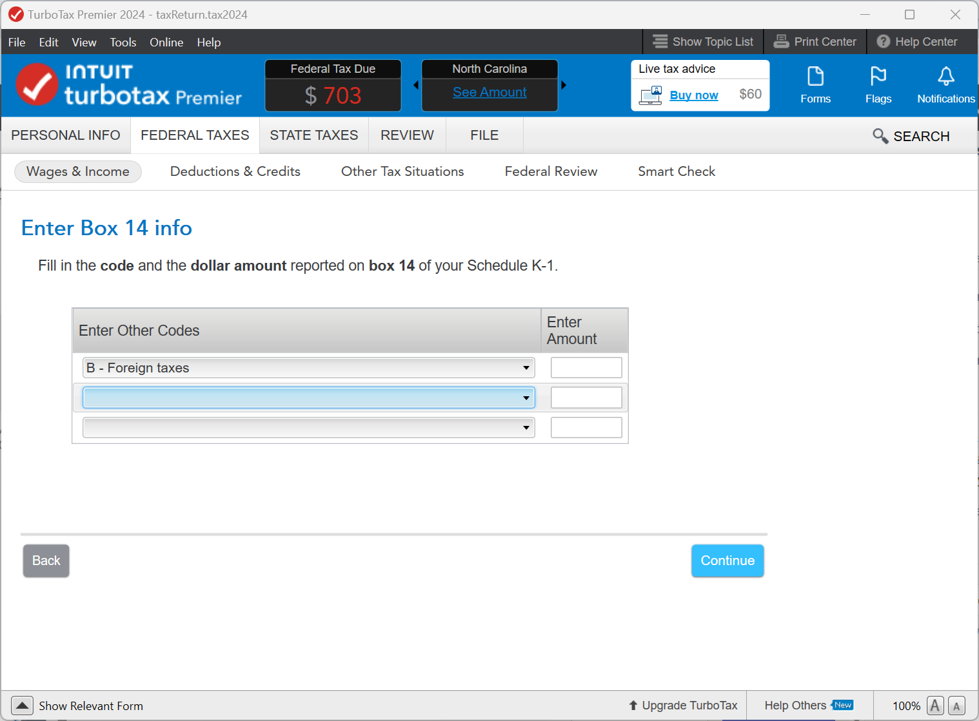Click left arrow beside North Carolina
979x721 pixels.
[x=416, y=85]
